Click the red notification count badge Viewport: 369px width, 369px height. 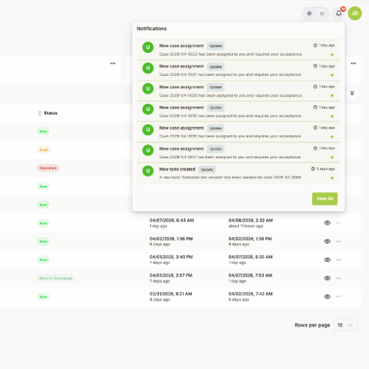click(x=343, y=9)
